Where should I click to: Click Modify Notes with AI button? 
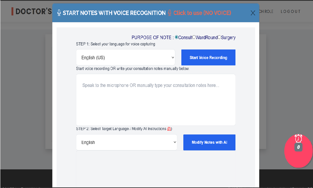coord(209,142)
